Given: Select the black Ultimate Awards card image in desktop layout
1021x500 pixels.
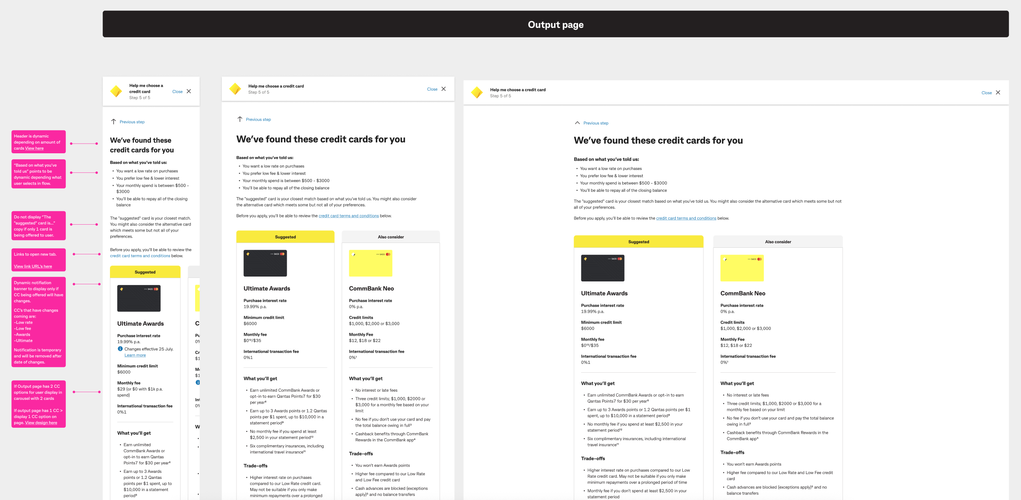Looking at the screenshot, I should click(602, 268).
